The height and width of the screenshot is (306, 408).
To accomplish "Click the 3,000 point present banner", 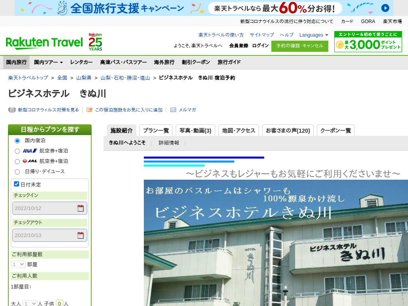I will point(368,41).
